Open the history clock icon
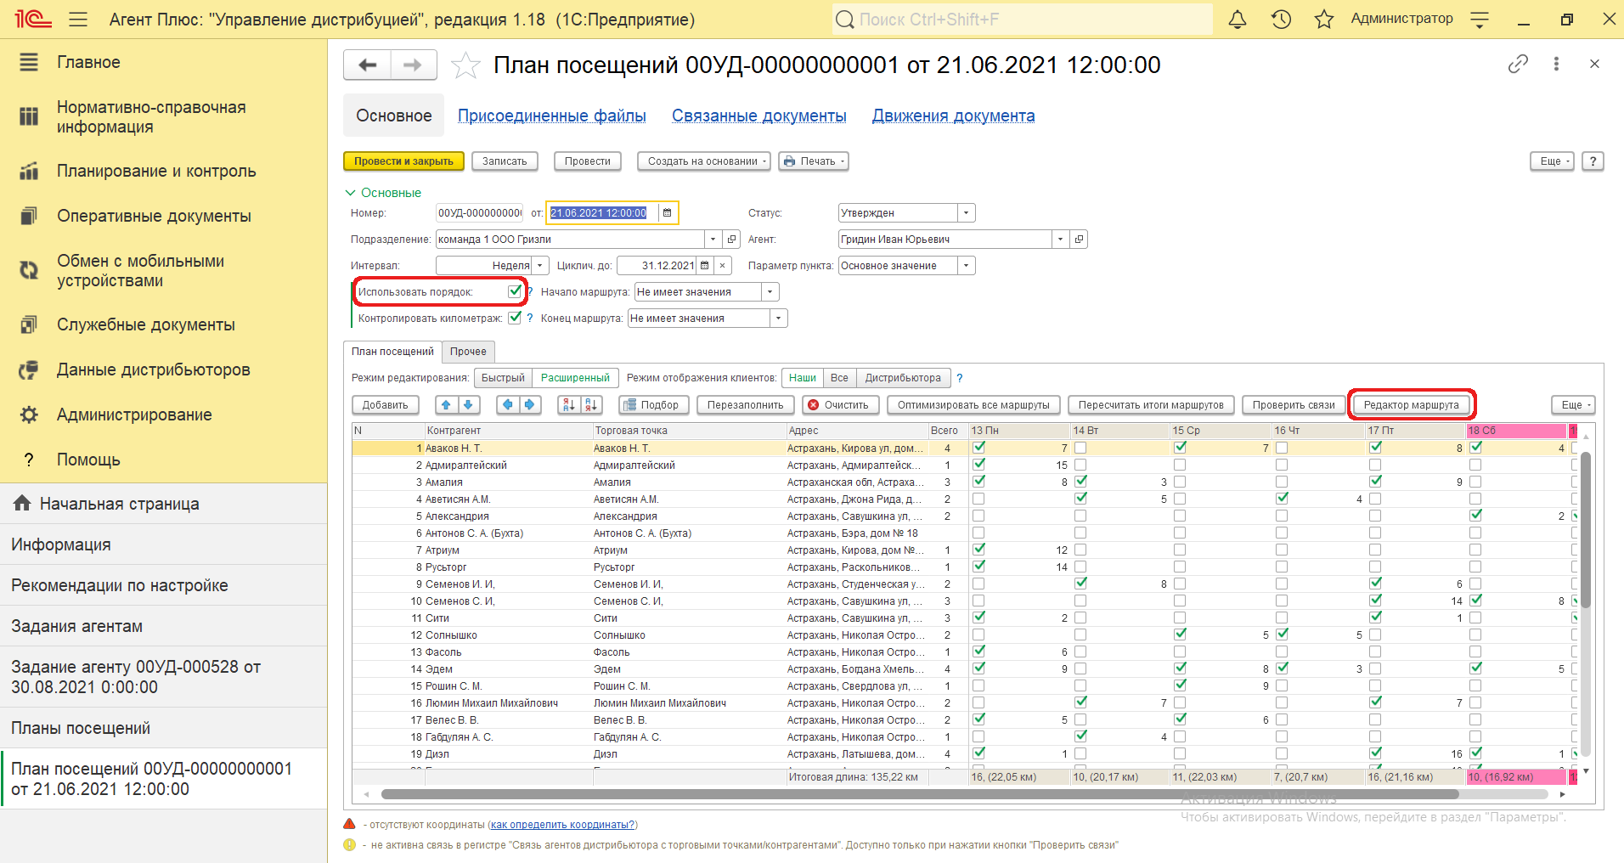Screen dimensions: 1624x863 click(x=1281, y=20)
